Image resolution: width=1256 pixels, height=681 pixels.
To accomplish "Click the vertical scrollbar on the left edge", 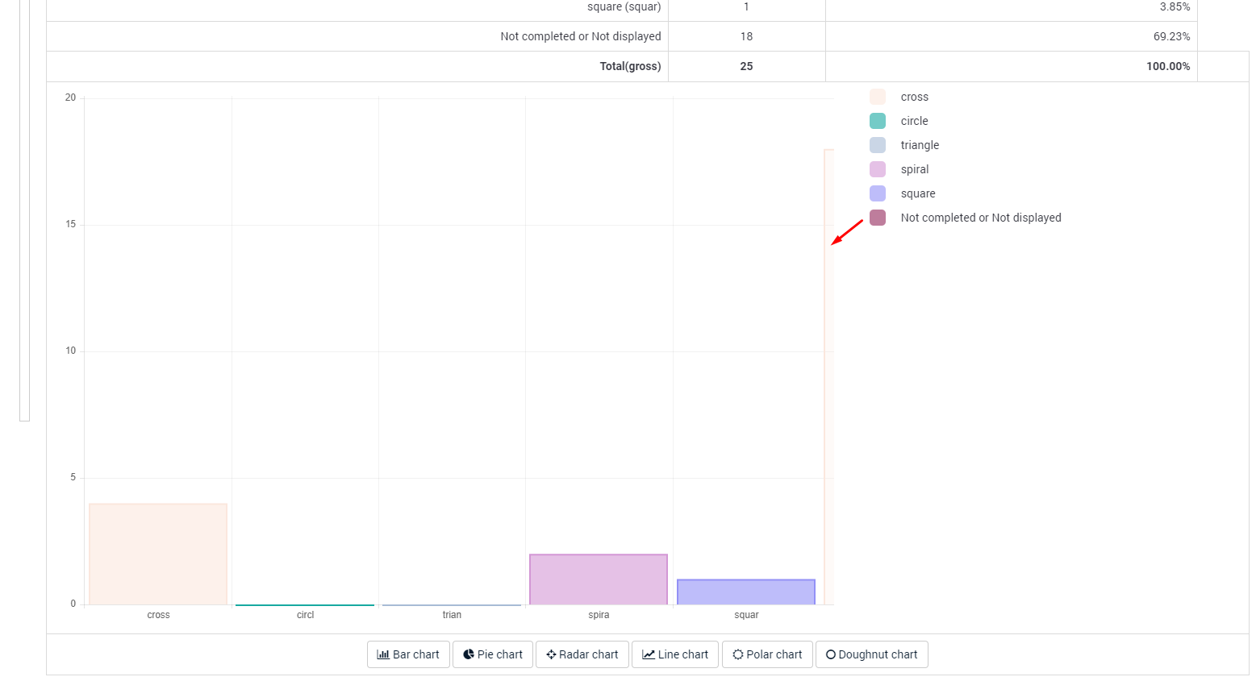I will point(24,210).
